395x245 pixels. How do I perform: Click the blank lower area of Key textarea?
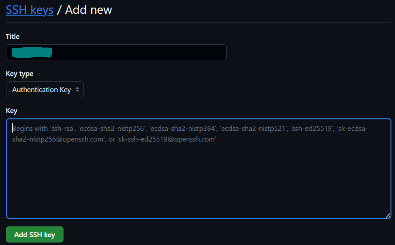[x=198, y=191]
